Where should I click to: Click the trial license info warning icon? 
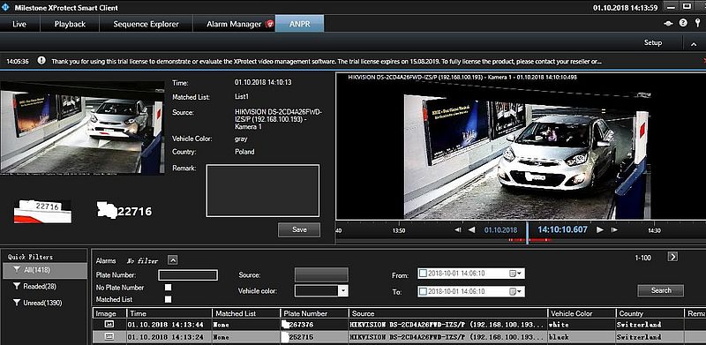[x=41, y=60]
